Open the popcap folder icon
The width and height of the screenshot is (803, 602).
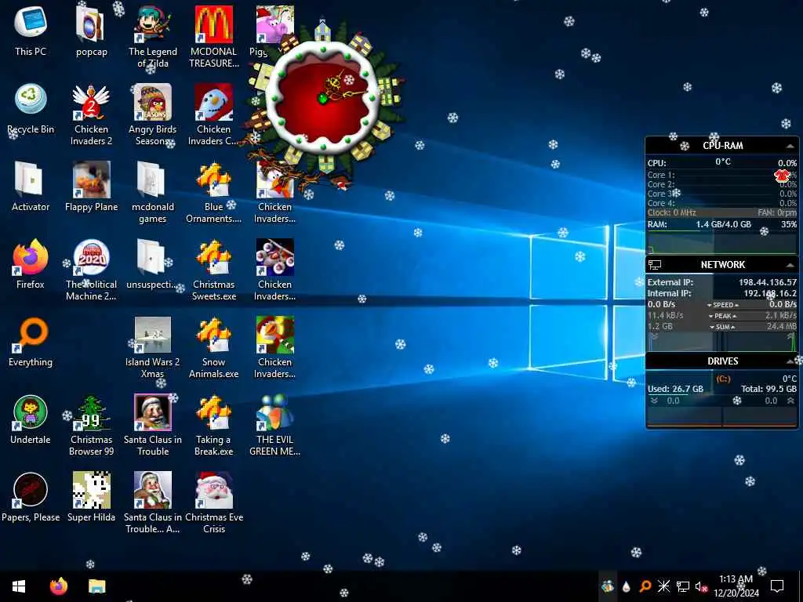[x=91, y=31]
